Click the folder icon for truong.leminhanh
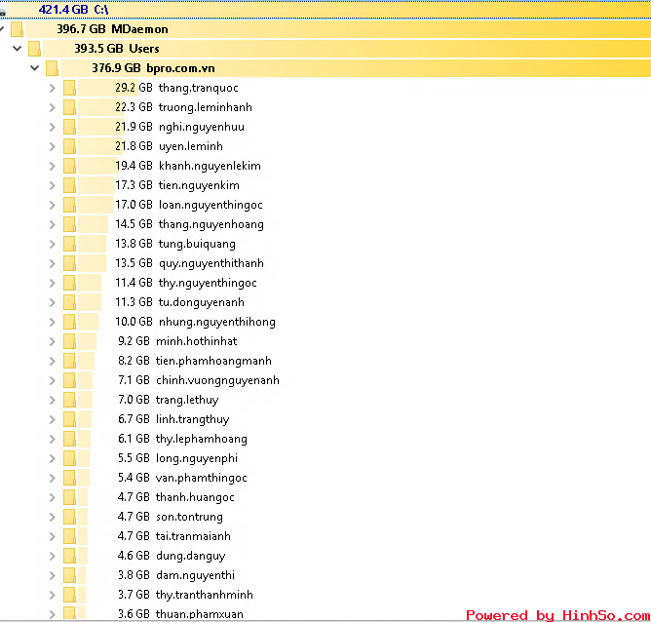651x622 pixels. pyautogui.click(x=69, y=107)
